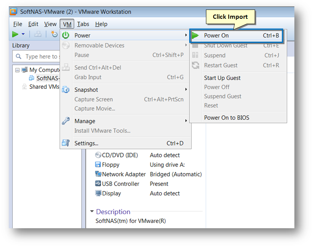Open the power options dropdown arrow in toolbar
This screenshot has height=247, width=312.
(x=23, y=34)
